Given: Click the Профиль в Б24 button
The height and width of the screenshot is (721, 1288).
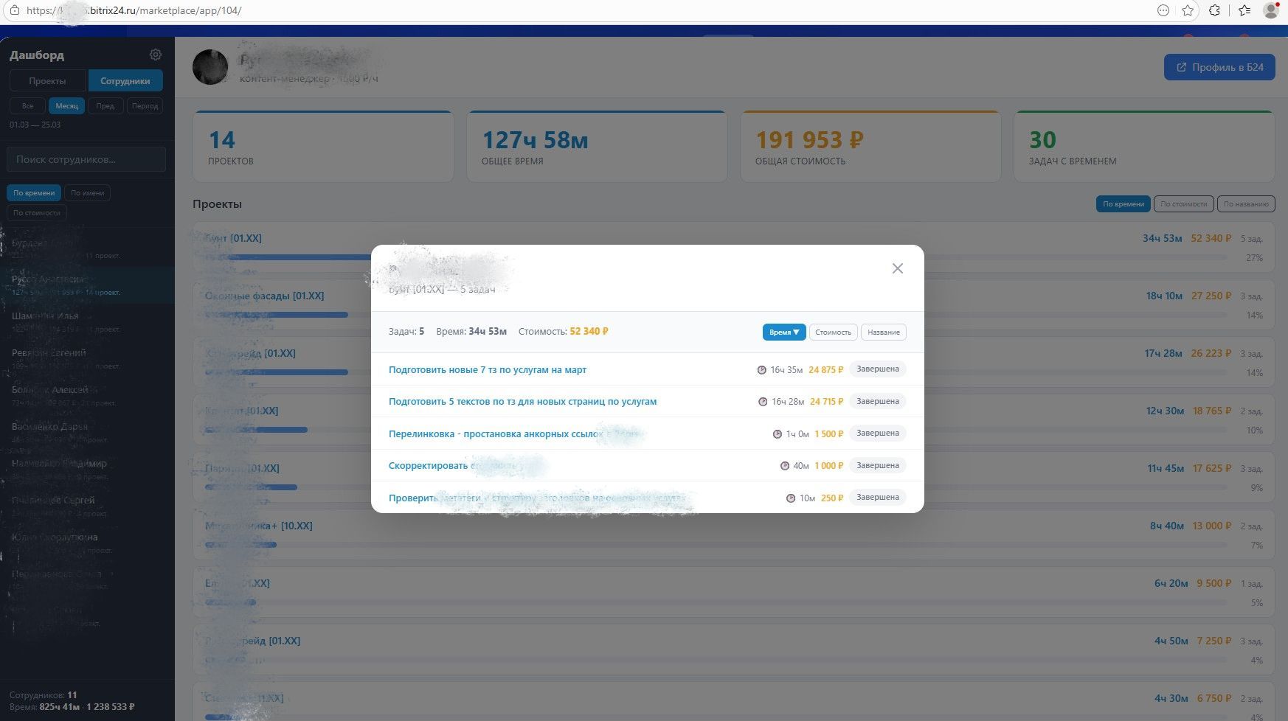Looking at the screenshot, I should pyautogui.click(x=1219, y=67).
